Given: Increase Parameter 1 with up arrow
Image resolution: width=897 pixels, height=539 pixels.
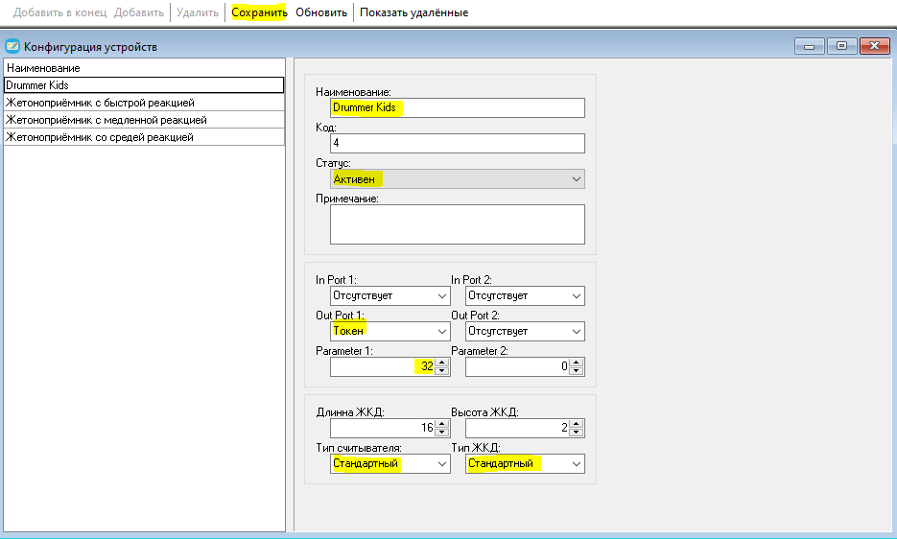Looking at the screenshot, I should tap(441, 363).
